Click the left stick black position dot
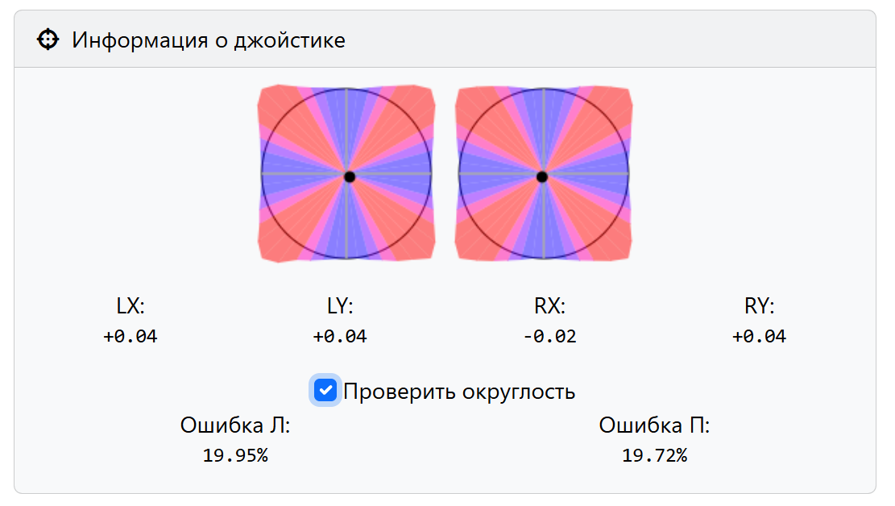 point(349,176)
